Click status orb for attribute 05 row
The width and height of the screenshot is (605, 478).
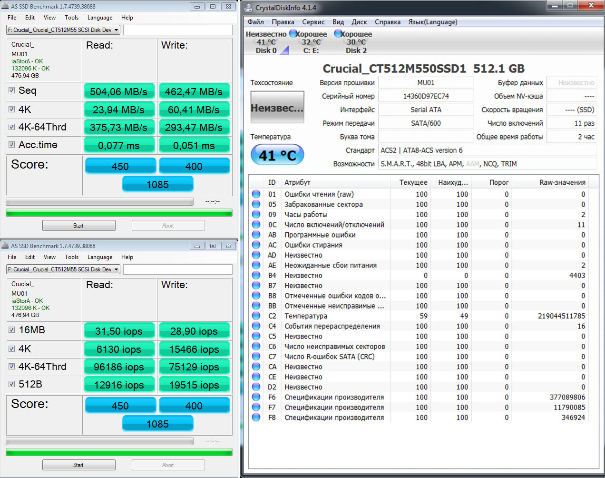coord(256,204)
